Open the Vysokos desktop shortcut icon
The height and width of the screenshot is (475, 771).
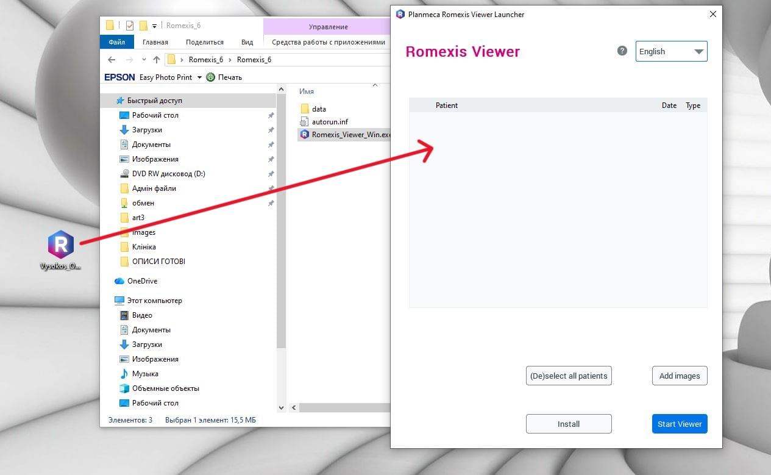[60, 245]
